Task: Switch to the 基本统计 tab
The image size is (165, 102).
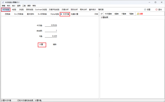Action: (93, 10)
